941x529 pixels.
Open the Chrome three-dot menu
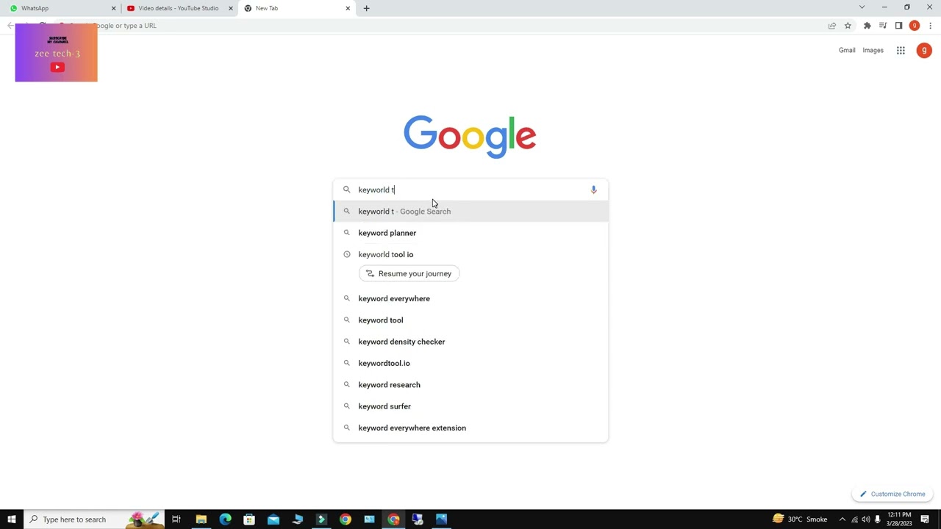930,26
